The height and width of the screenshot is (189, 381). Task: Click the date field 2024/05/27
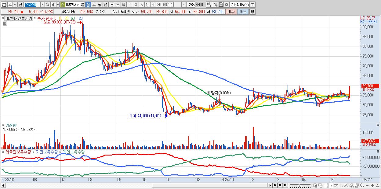[x=240, y=5]
